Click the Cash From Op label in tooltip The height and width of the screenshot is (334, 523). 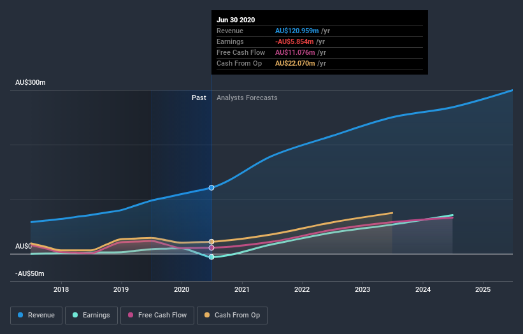(239, 63)
